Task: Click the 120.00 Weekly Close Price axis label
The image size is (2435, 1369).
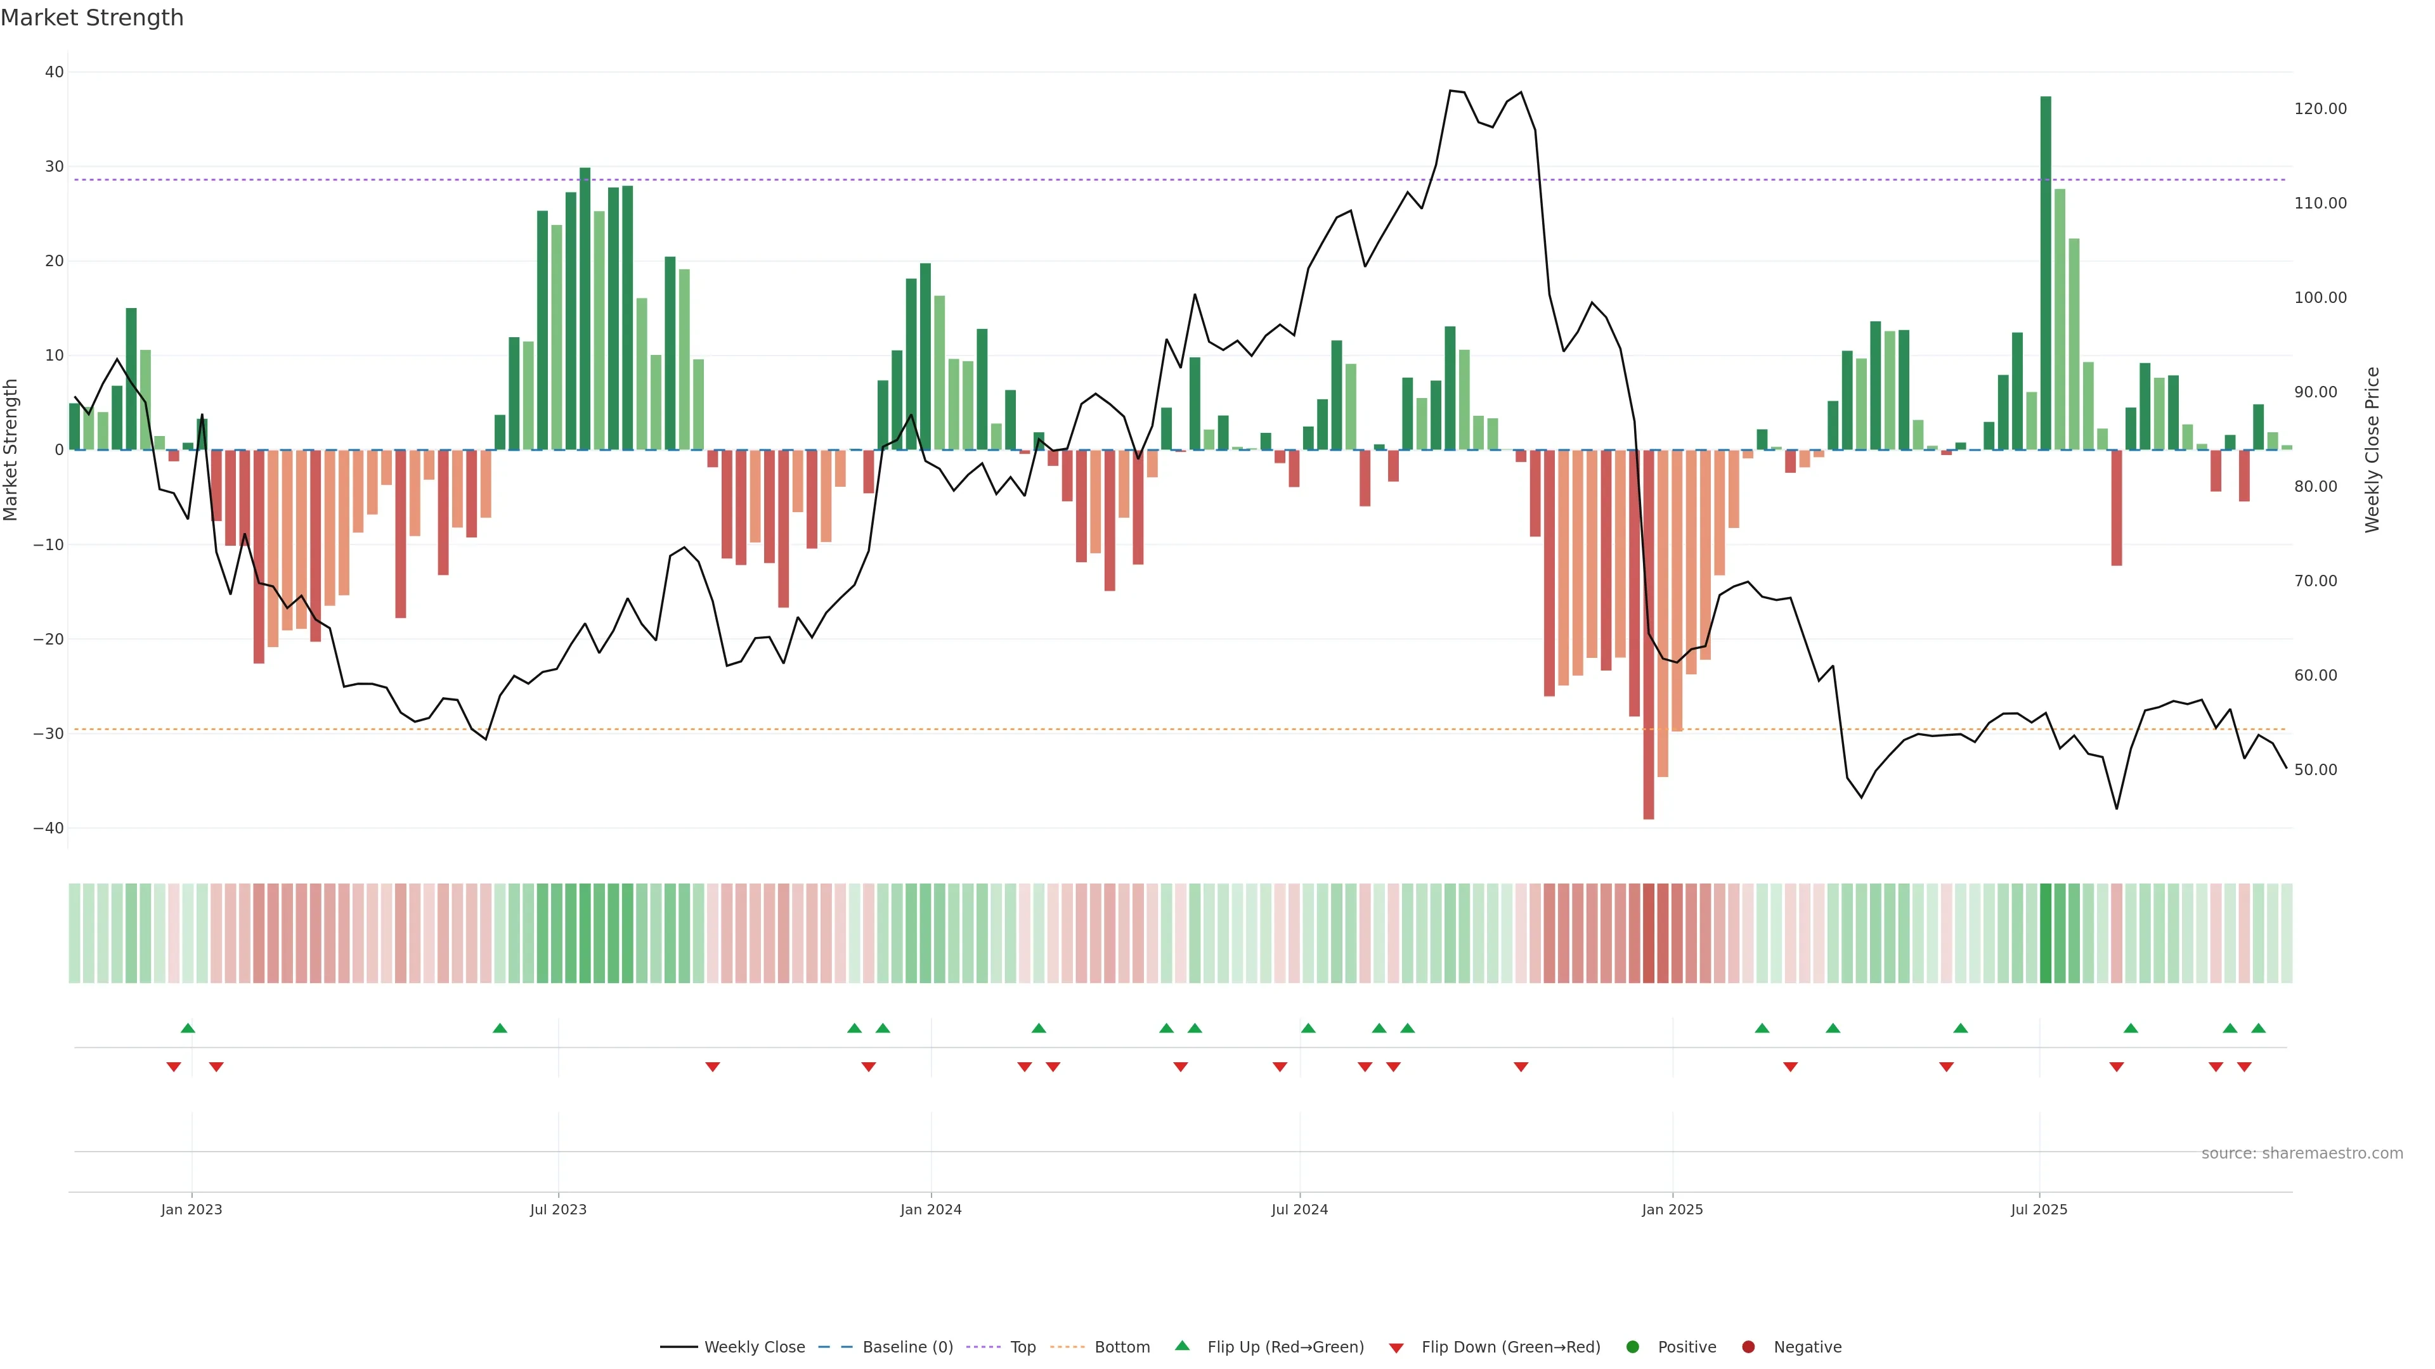Action: (2320, 108)
